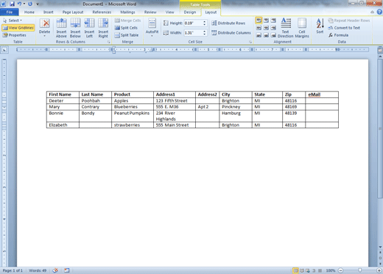383x274 pixels.
Task: Click Split Cells in Merge group
Action: pyautogui.click(x=126, y=28)
